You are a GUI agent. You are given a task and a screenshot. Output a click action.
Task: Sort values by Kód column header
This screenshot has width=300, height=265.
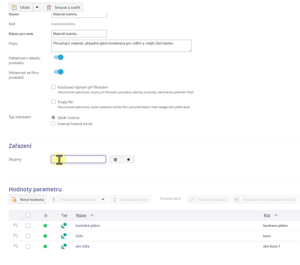267,215
